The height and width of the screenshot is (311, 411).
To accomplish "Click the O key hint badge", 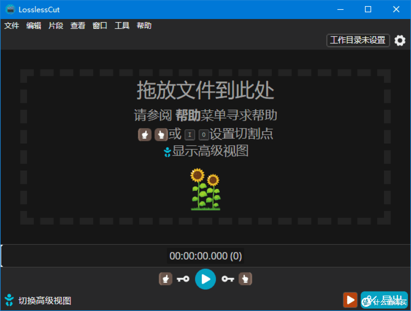I will coord(204,135).
